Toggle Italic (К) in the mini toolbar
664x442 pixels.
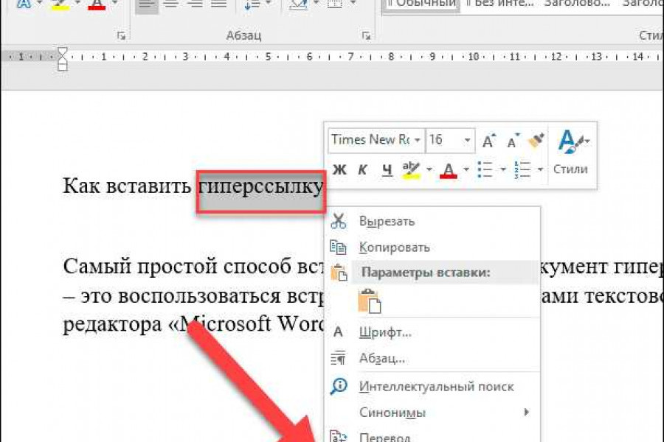[362, 170]
